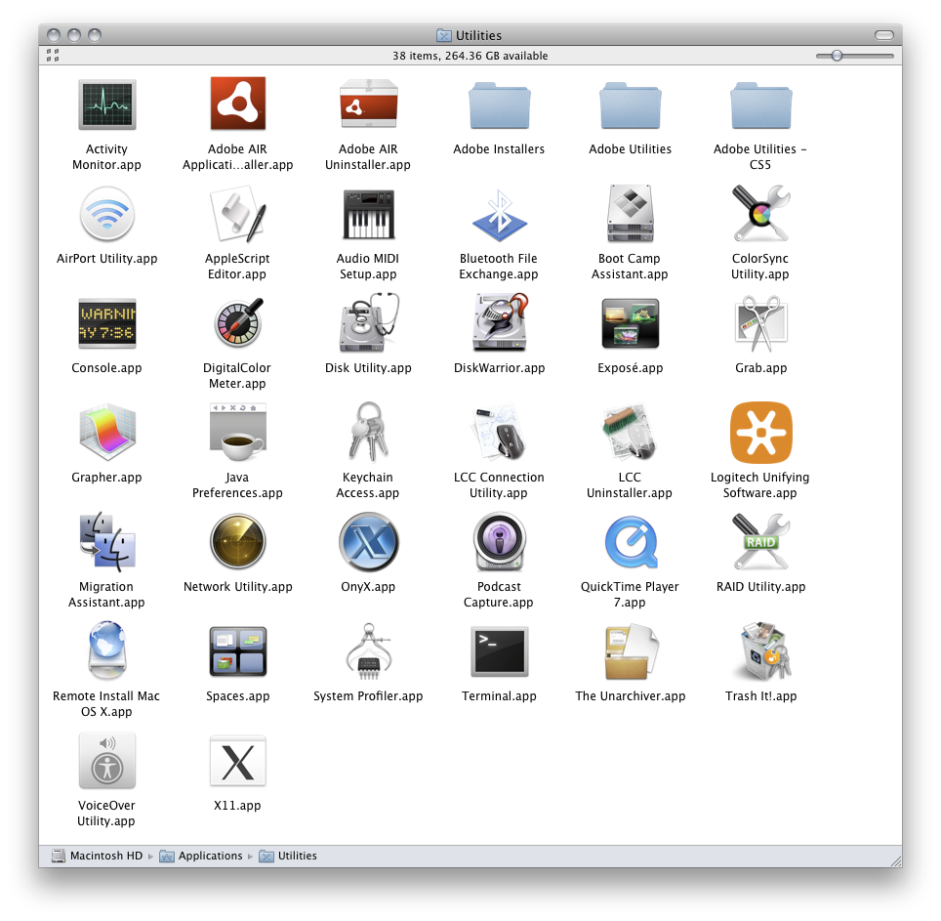The height and width of the screenshot is (921, 941).
Task: Select the Audio MIDI Setup icon
Action: (368, 214)
